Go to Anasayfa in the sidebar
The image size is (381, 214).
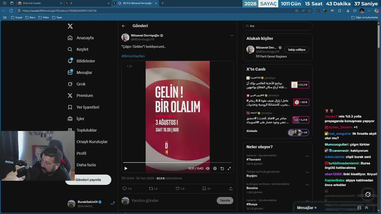(x=81, y=38)
